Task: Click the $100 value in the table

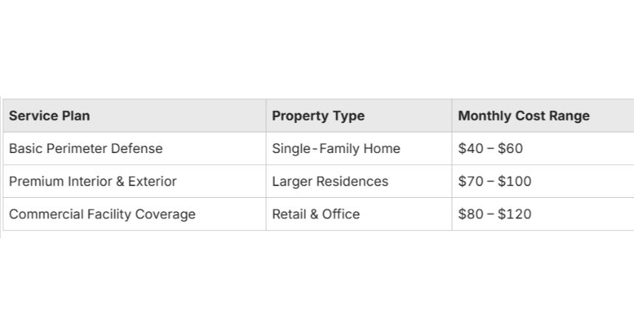Action: (515, 181)
